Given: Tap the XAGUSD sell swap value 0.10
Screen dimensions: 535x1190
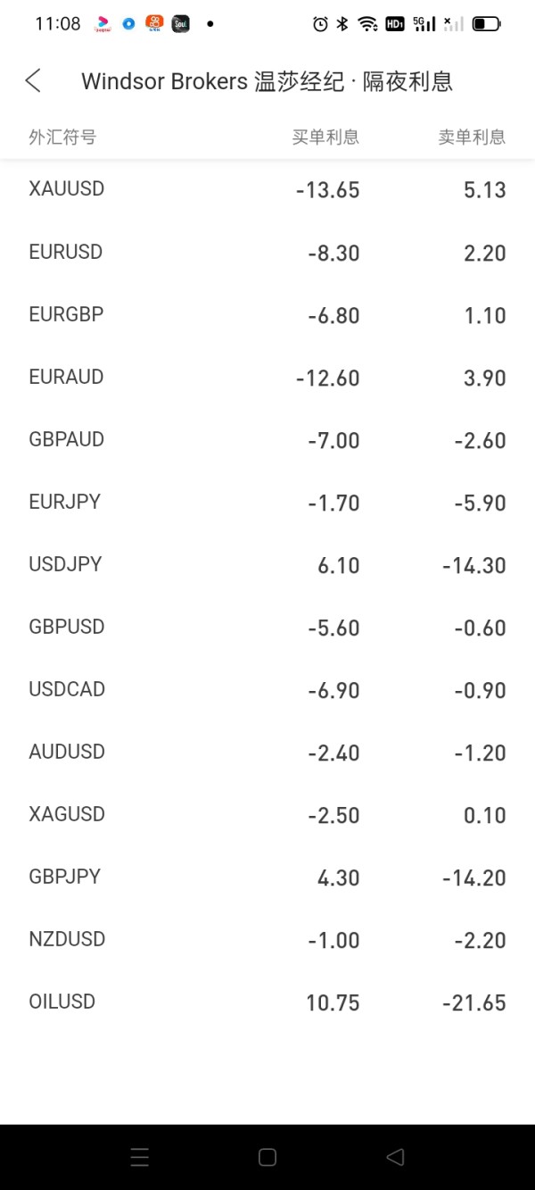Looking at the screenshot, I should click(485, 815).
